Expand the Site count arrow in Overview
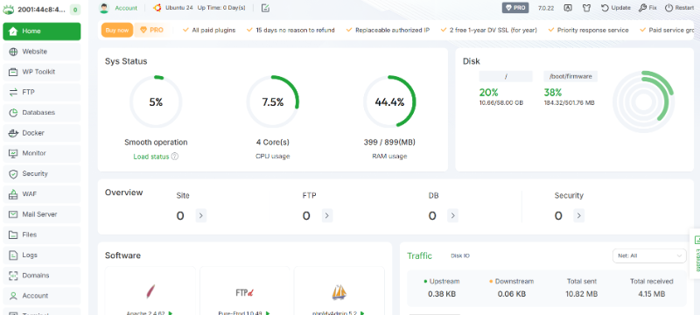 [201, 216]
